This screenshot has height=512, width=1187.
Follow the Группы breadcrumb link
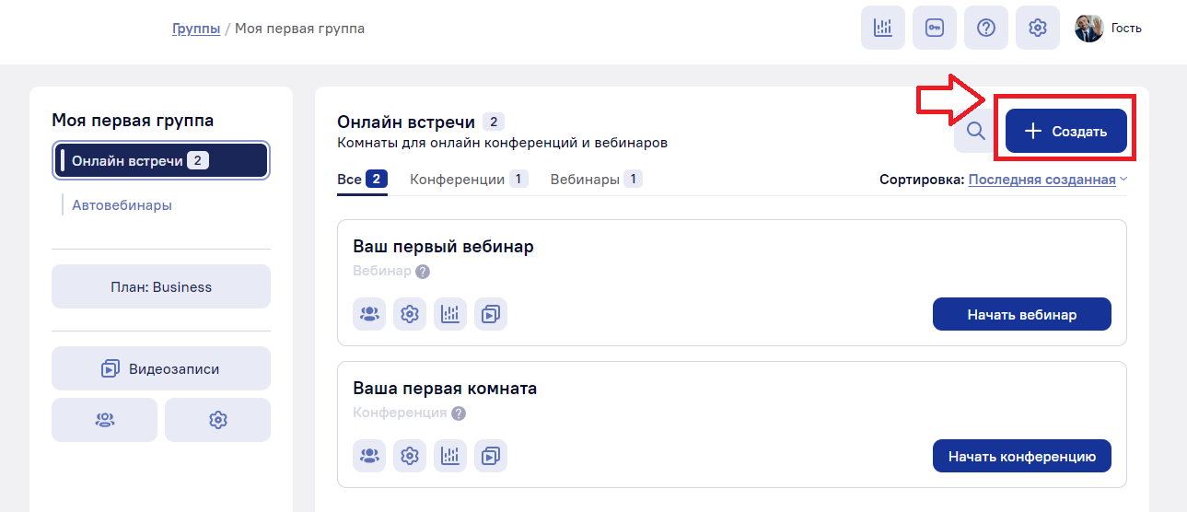[196, 29]
